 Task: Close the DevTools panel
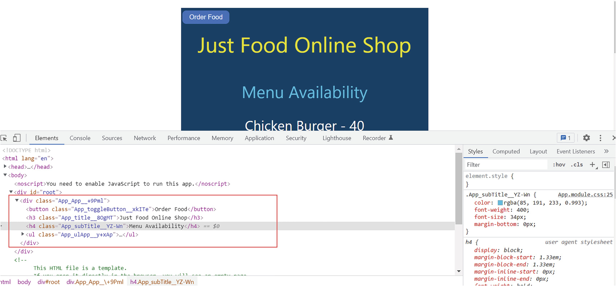tap(614, 138)
